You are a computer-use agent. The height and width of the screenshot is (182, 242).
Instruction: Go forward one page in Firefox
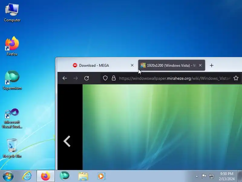76,78
